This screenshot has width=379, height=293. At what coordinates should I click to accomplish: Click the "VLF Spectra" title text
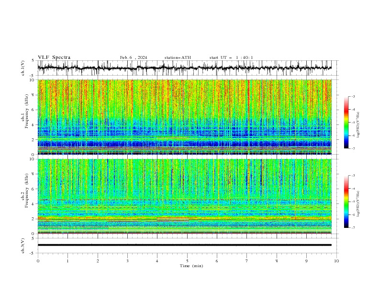(x=54, y=57)
